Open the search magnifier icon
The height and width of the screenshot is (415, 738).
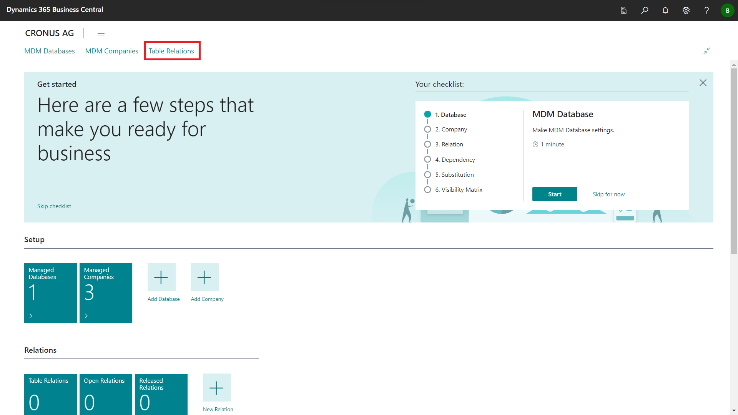click(x=645, y=10)
